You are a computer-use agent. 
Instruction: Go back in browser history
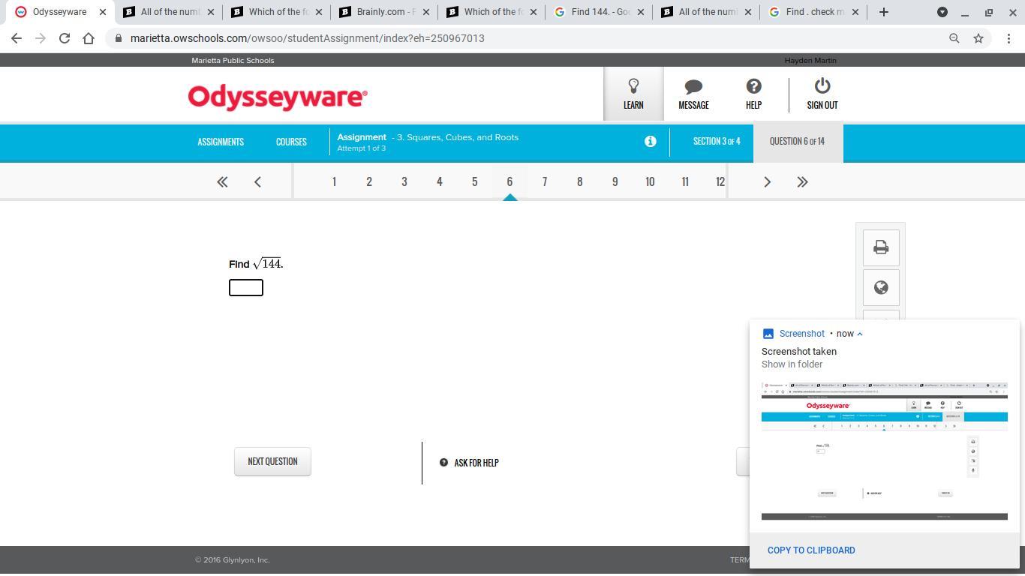pyautogui.click(x=17, y=38)
